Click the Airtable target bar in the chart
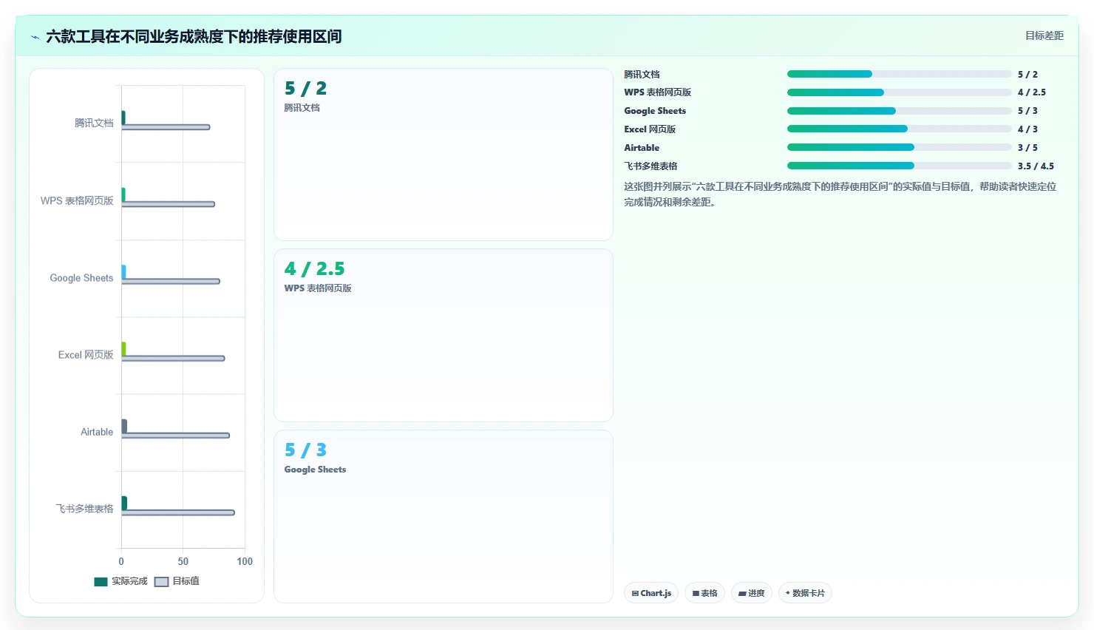Viewport: 1094px width, 630px height. (x=176, y=436)
